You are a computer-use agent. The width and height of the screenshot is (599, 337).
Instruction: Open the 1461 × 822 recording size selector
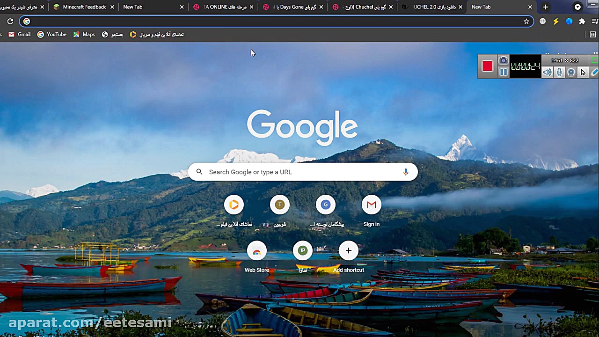pos(565,60)
